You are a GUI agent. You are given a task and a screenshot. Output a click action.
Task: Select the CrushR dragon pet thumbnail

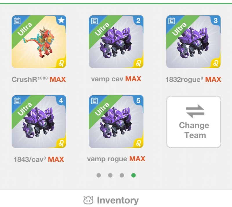(39, 42)
